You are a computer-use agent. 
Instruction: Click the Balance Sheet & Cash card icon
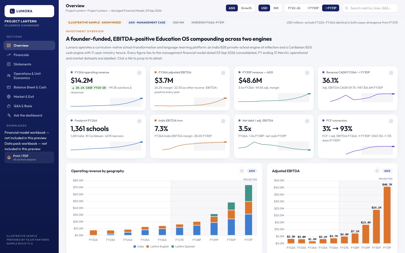9,87
